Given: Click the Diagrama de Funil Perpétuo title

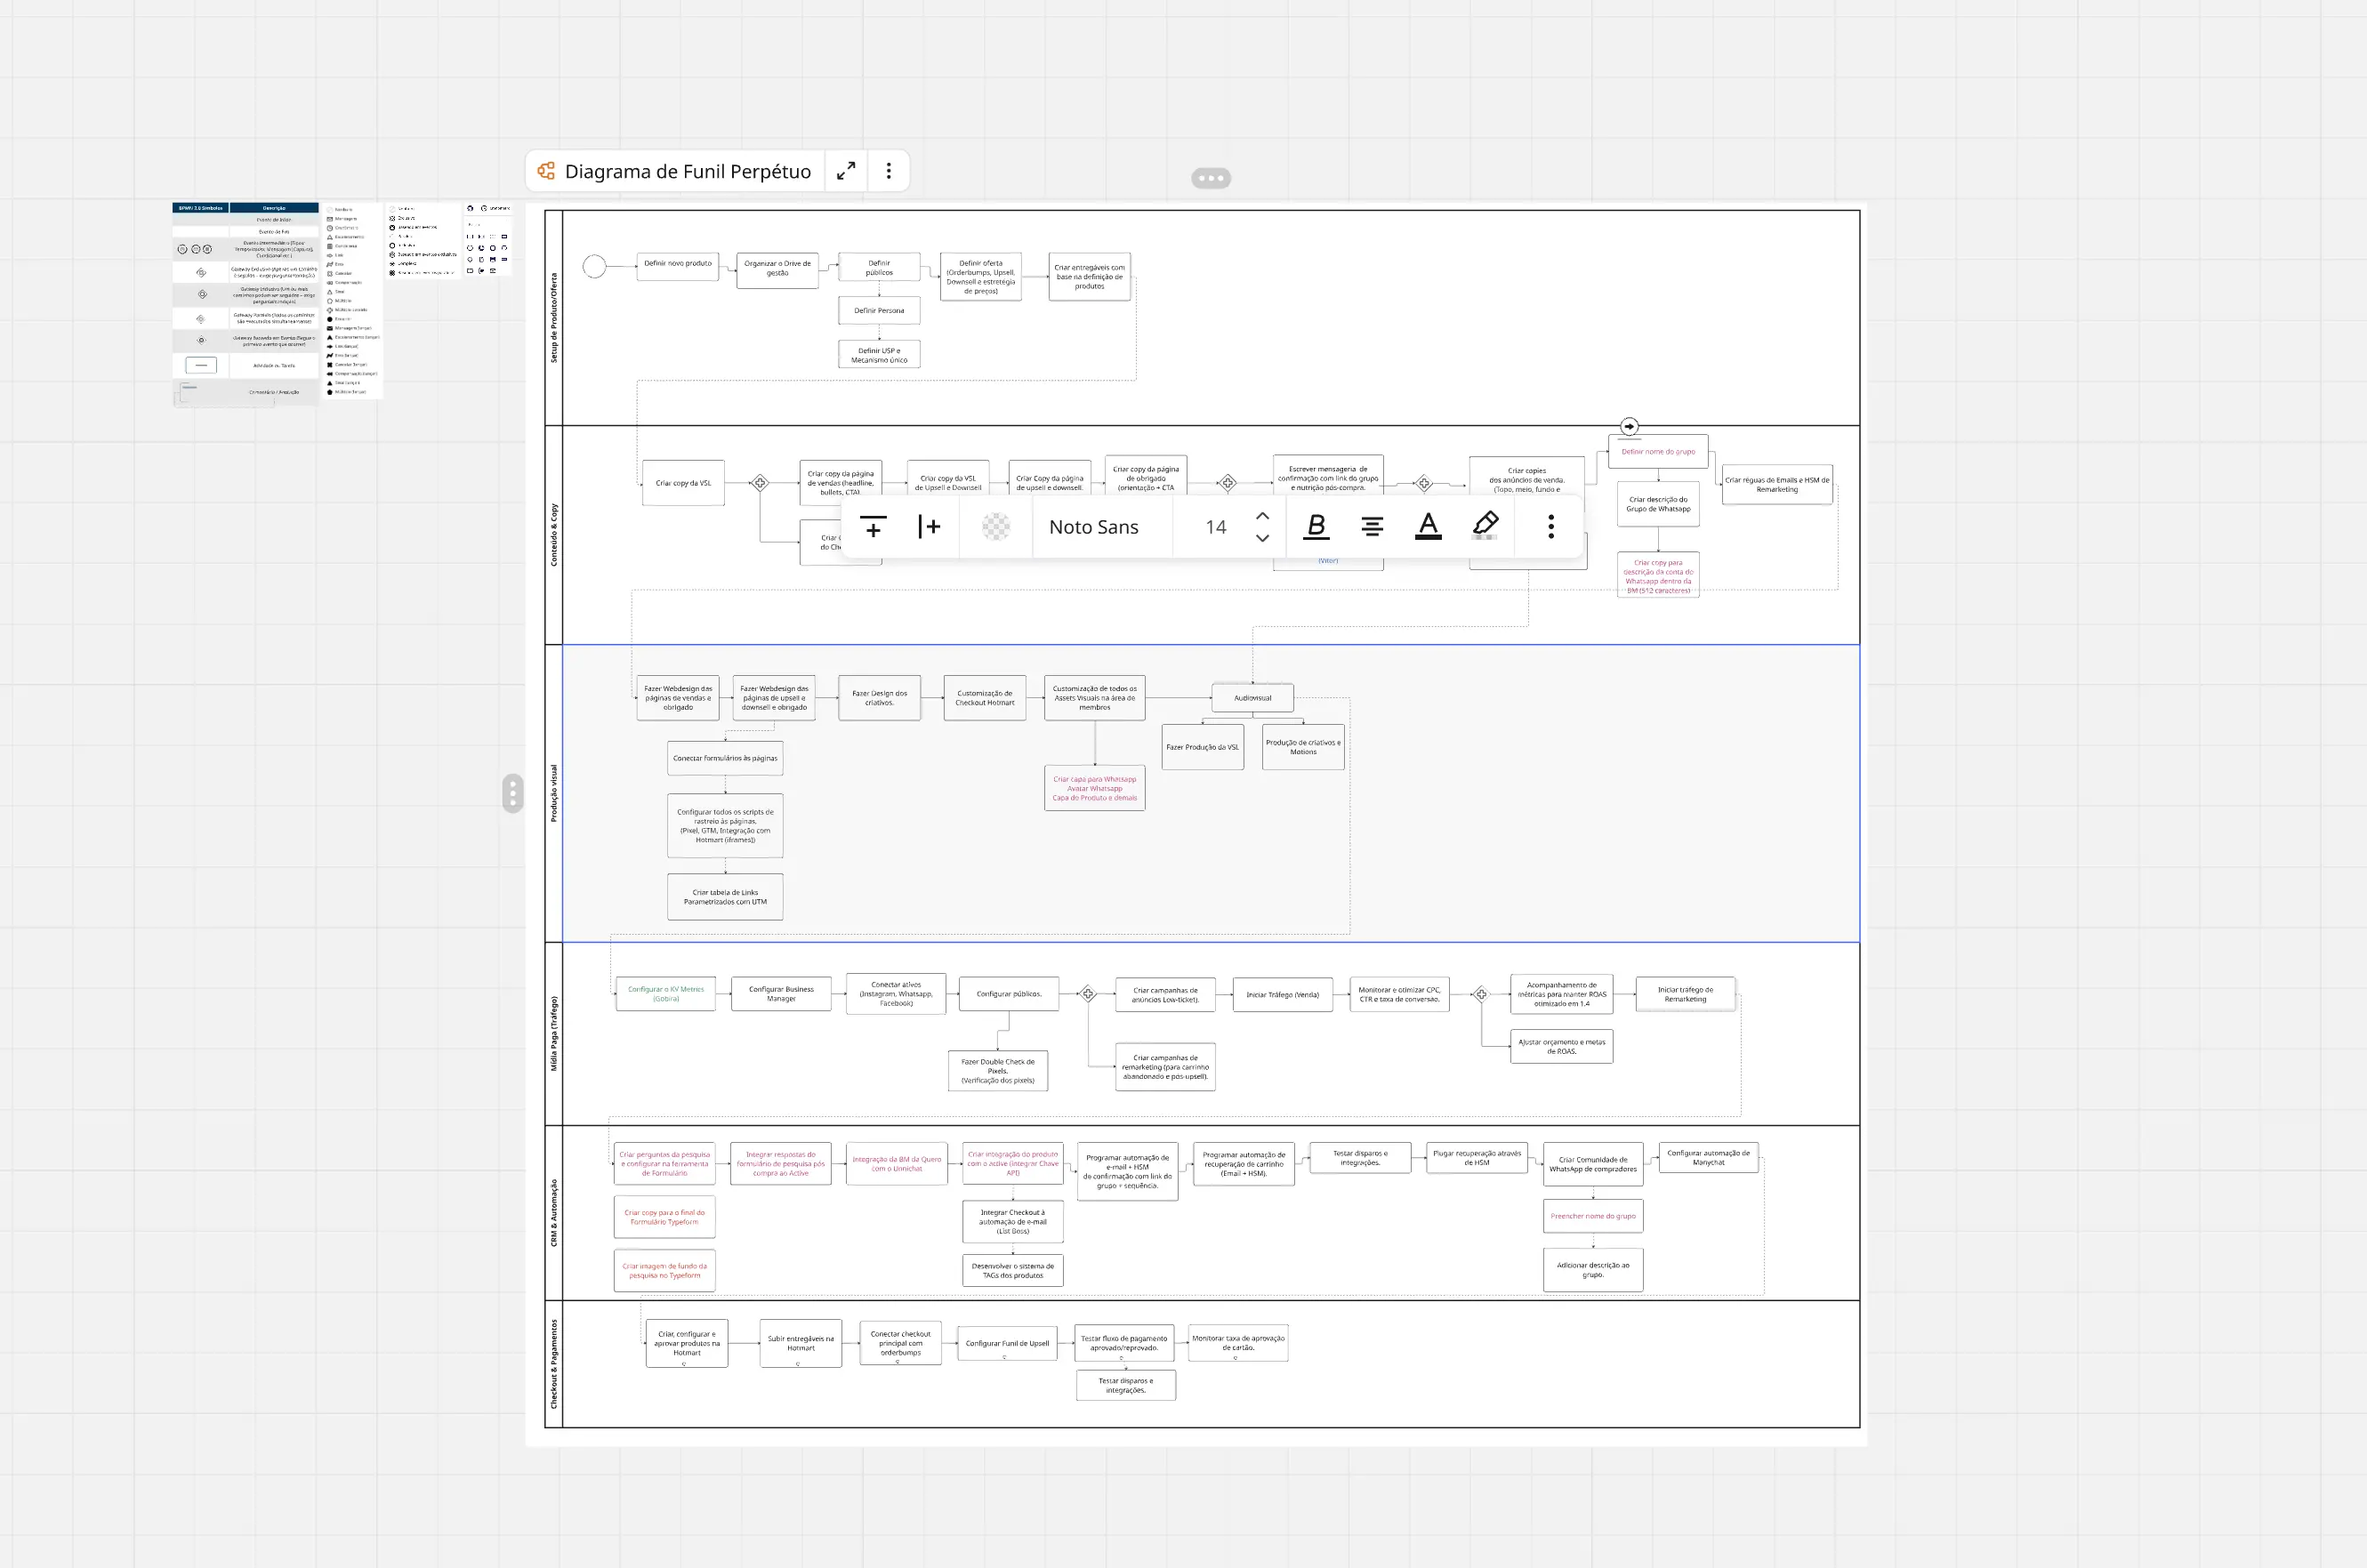Looking at the screenshot, I should [687, 171].
